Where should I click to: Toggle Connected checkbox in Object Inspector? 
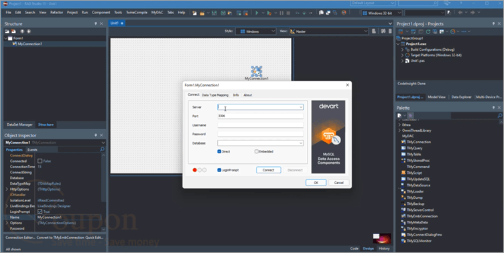click(x=40, y=161)
